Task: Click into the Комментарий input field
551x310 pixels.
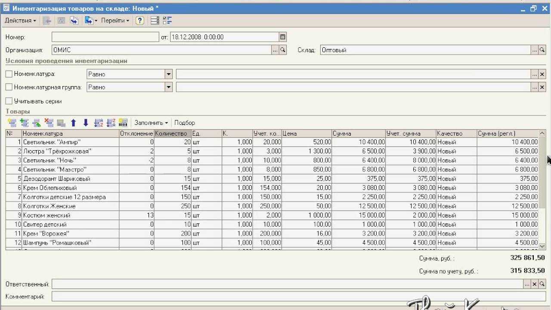Action: coord(299,297)
